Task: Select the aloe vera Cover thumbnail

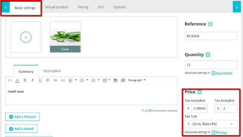Action: (65, 37)
